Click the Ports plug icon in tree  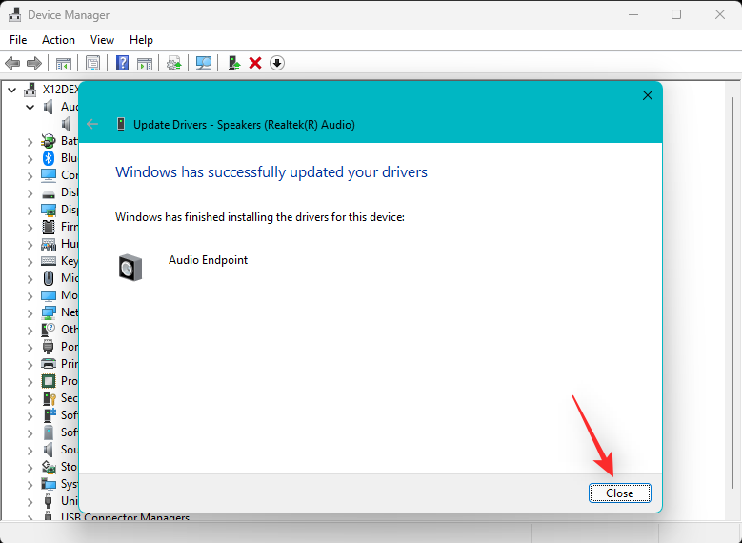(49, 347)
